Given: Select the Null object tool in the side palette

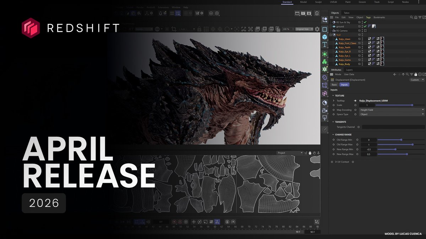Looking at the screenshot, I should click(324, 20).
